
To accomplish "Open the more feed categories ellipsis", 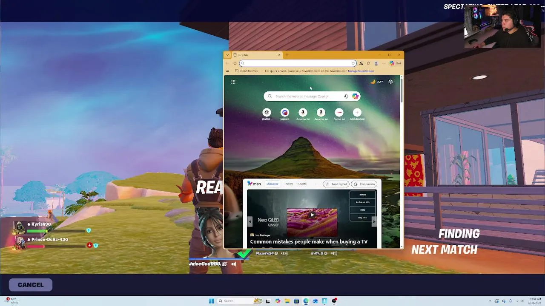I will (316, 184).
